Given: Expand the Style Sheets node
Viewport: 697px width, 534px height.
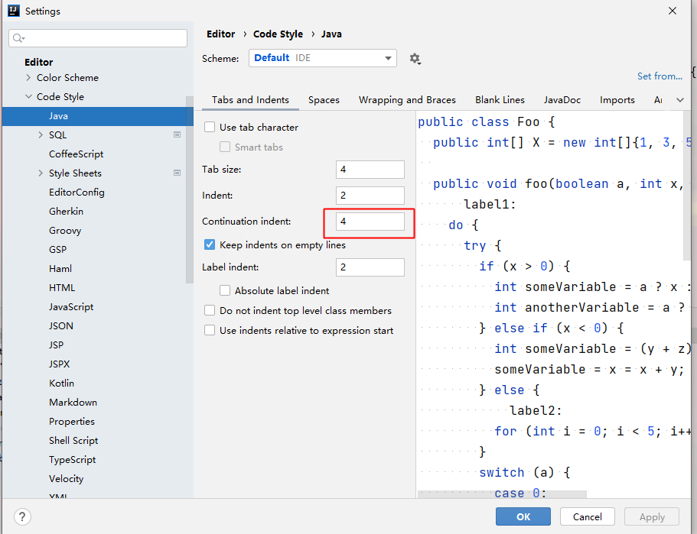Looking at the screenshot, I should (41, 173).
